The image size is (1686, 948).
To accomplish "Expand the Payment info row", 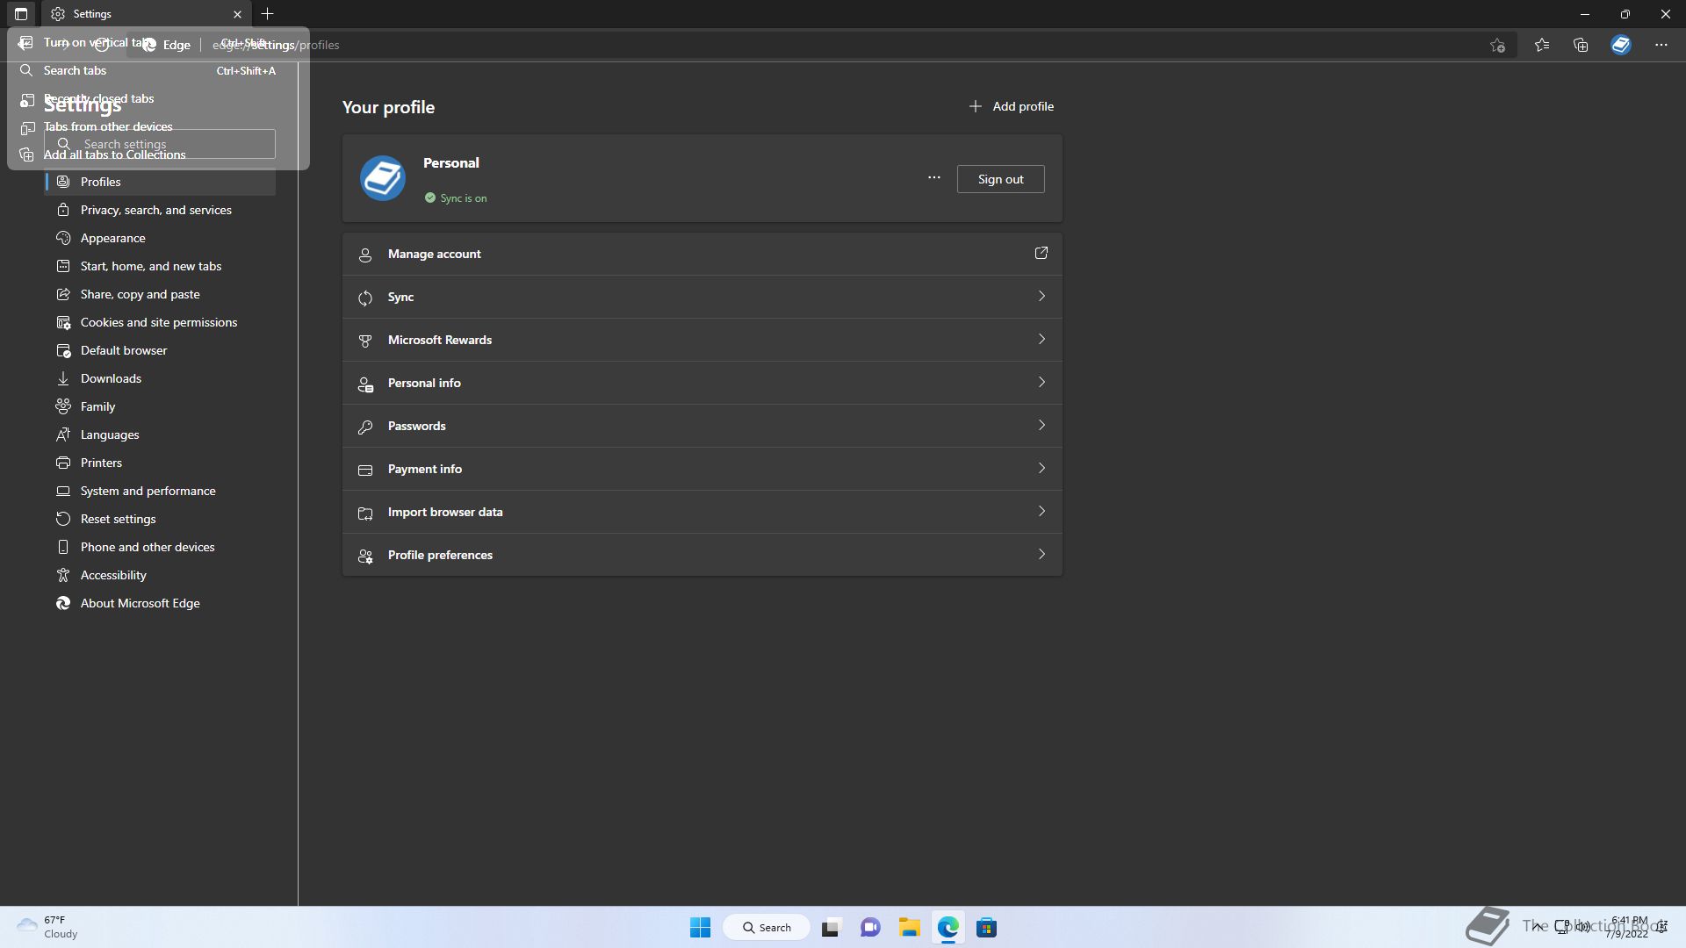I will coord(702,469).
